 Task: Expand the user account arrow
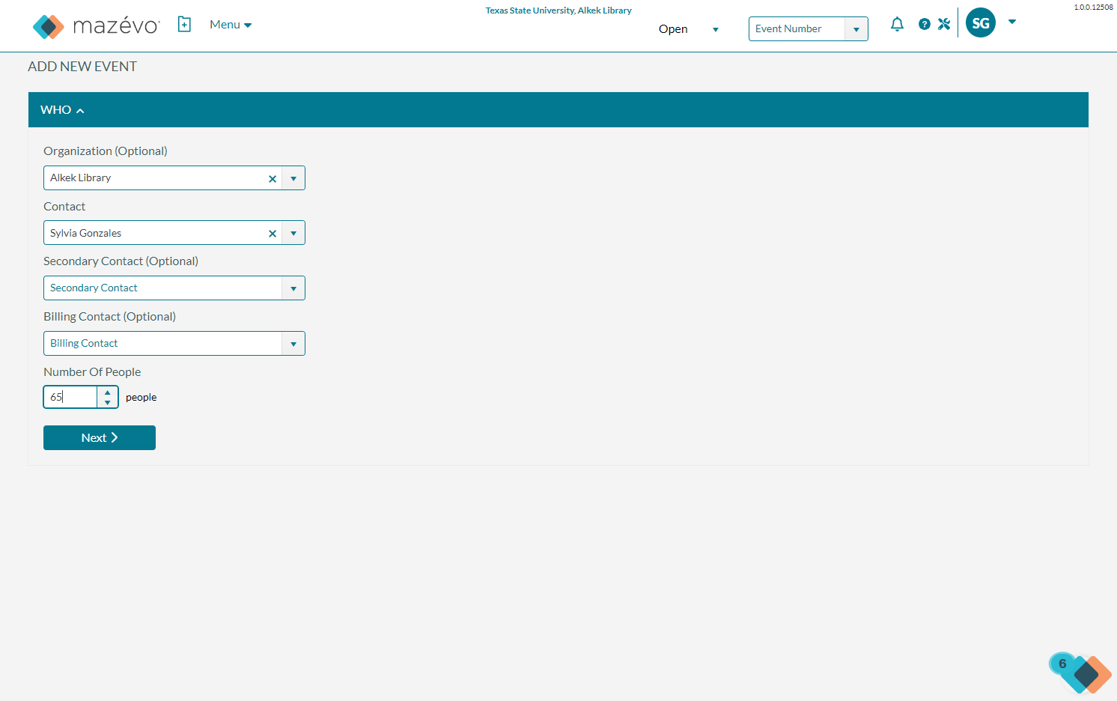1012,22
